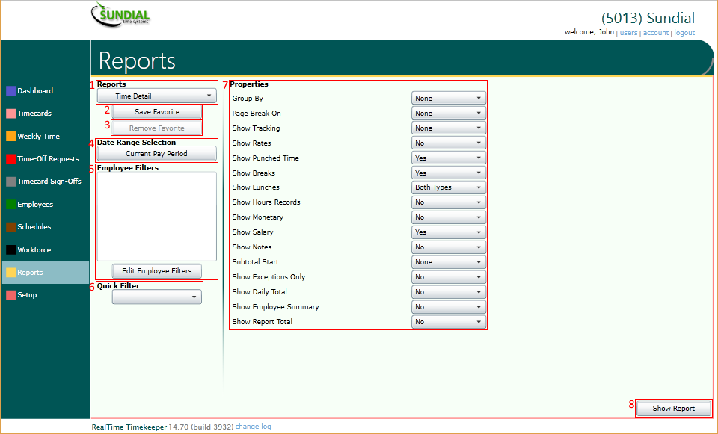Click the Remove Favorite button
Image resolution: width=718 pixels, height=434 pixels.
coord(156,128)
